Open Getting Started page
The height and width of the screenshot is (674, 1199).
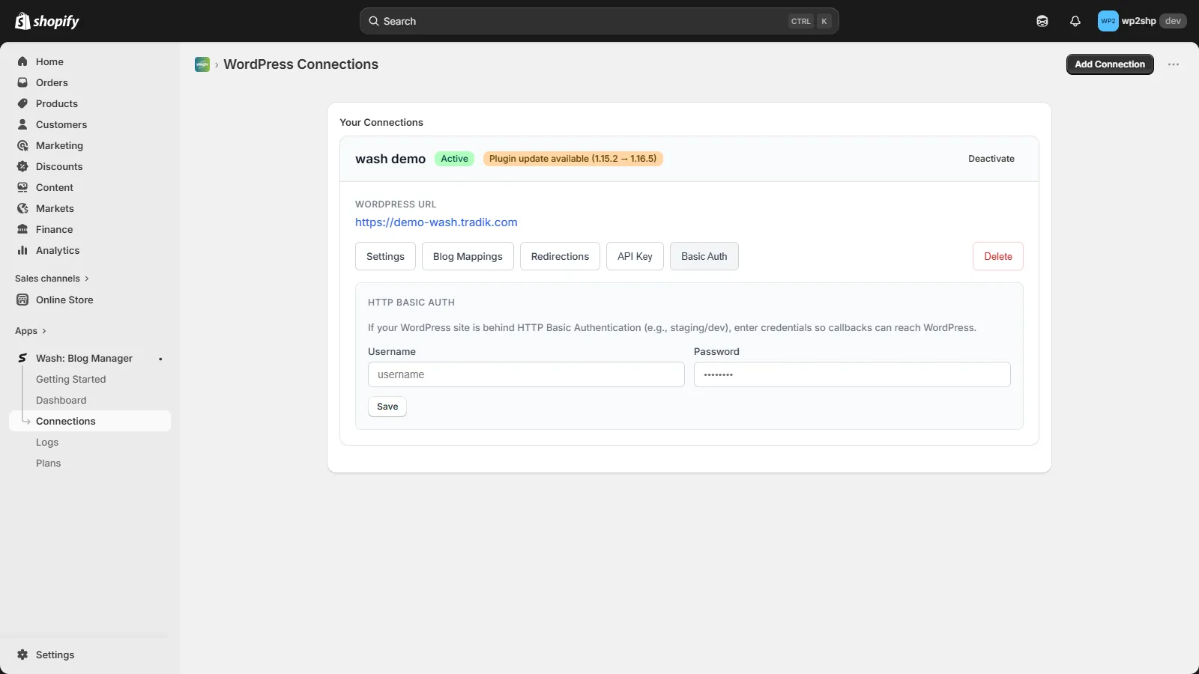click(x=71, y=379)
